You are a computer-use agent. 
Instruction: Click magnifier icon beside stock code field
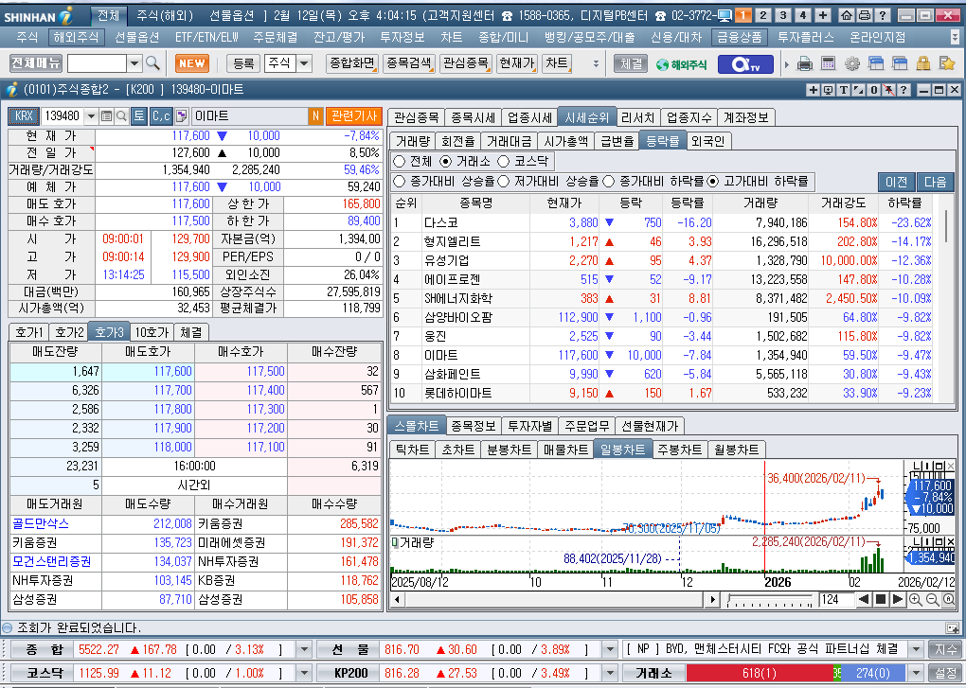[121, 115]
